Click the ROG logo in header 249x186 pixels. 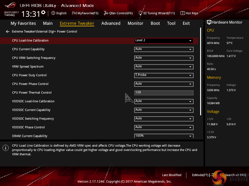pyautogui.click(x=11, y=5)
